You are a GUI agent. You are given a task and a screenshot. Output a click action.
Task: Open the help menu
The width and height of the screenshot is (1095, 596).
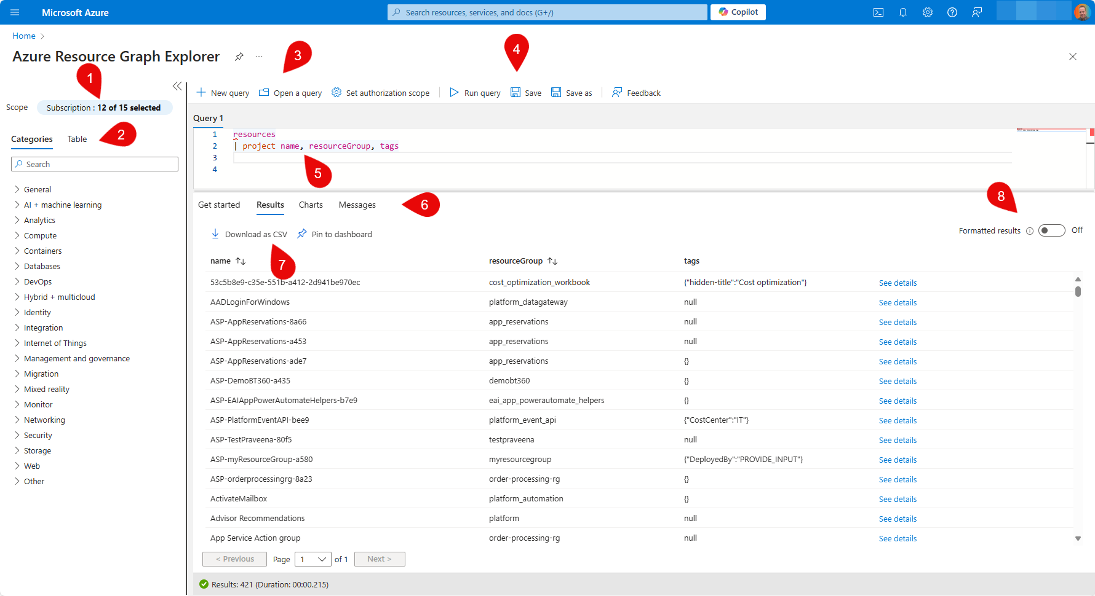[952, 12]
